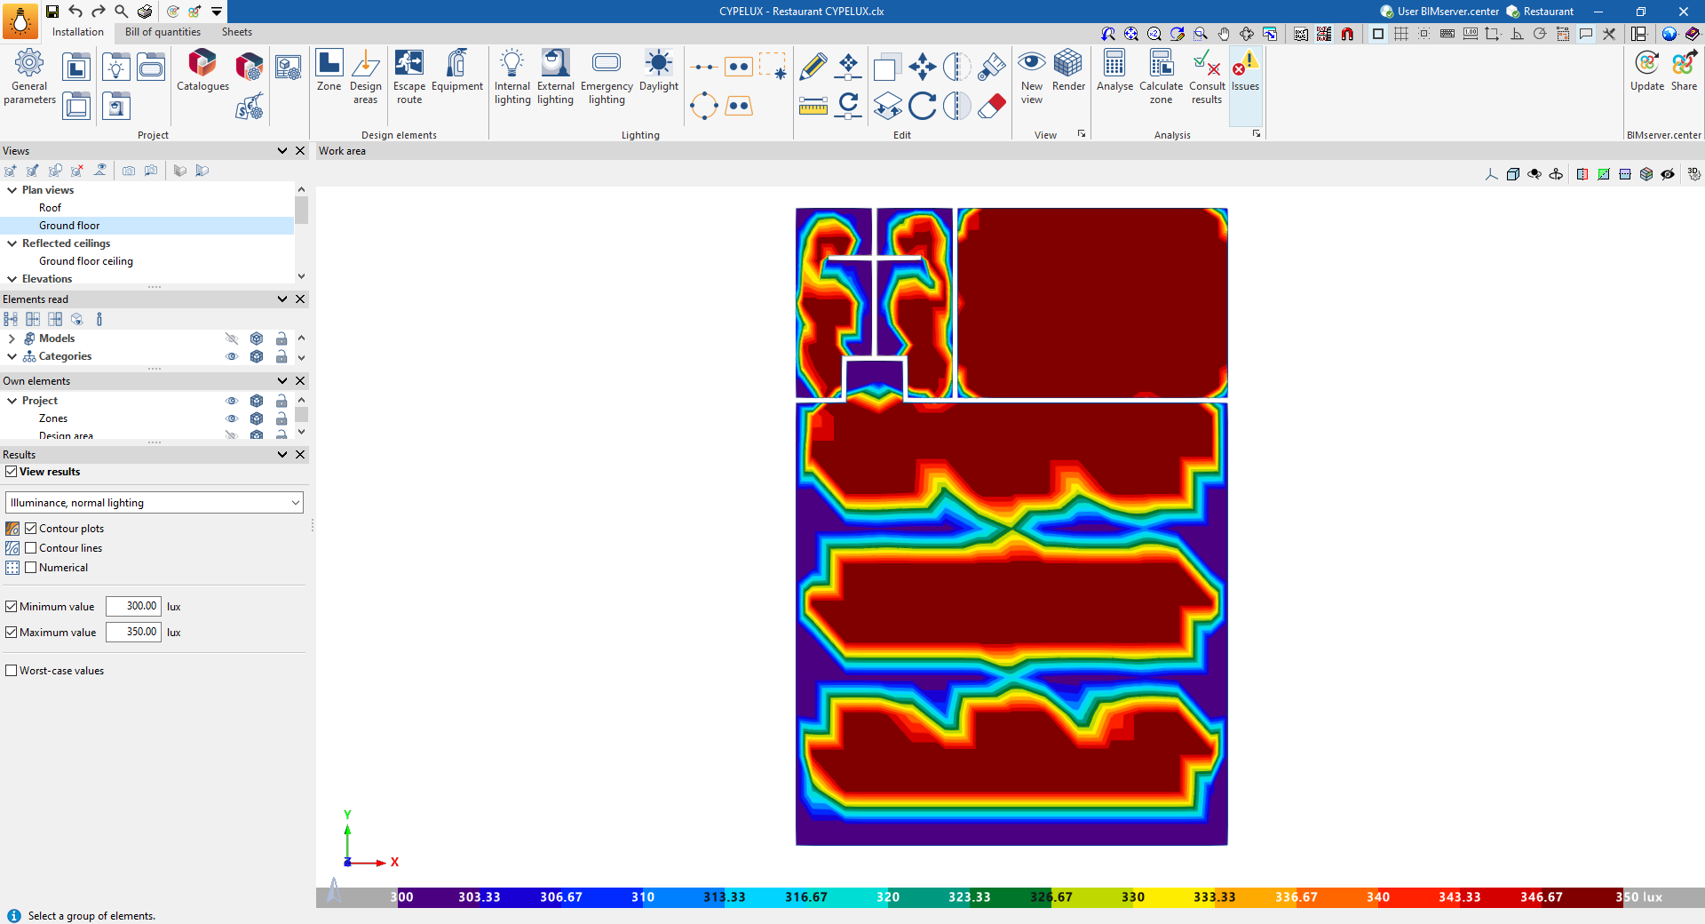Toggle the Worst-case values checkbox
Image resolution: width=1705 pixels, height=924 pixels.
(12, 671)
